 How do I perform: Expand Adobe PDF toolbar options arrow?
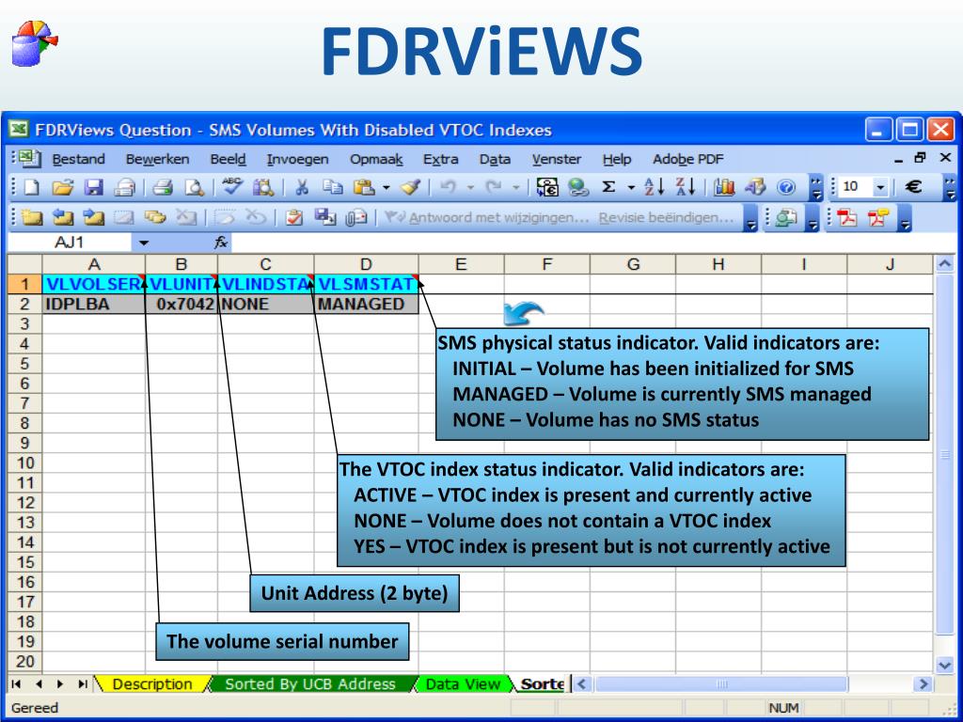(x=905, y=218)
